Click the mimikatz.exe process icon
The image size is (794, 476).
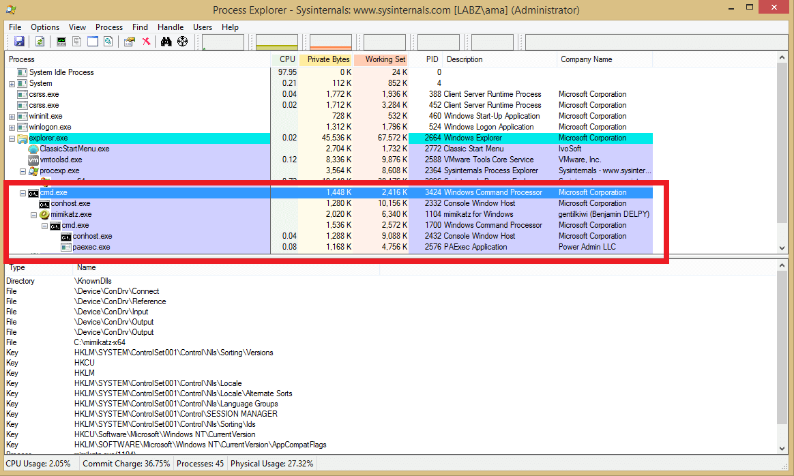point(44,214)
